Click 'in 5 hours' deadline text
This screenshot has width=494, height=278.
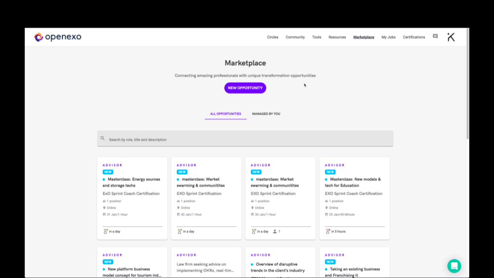(338, 232)
